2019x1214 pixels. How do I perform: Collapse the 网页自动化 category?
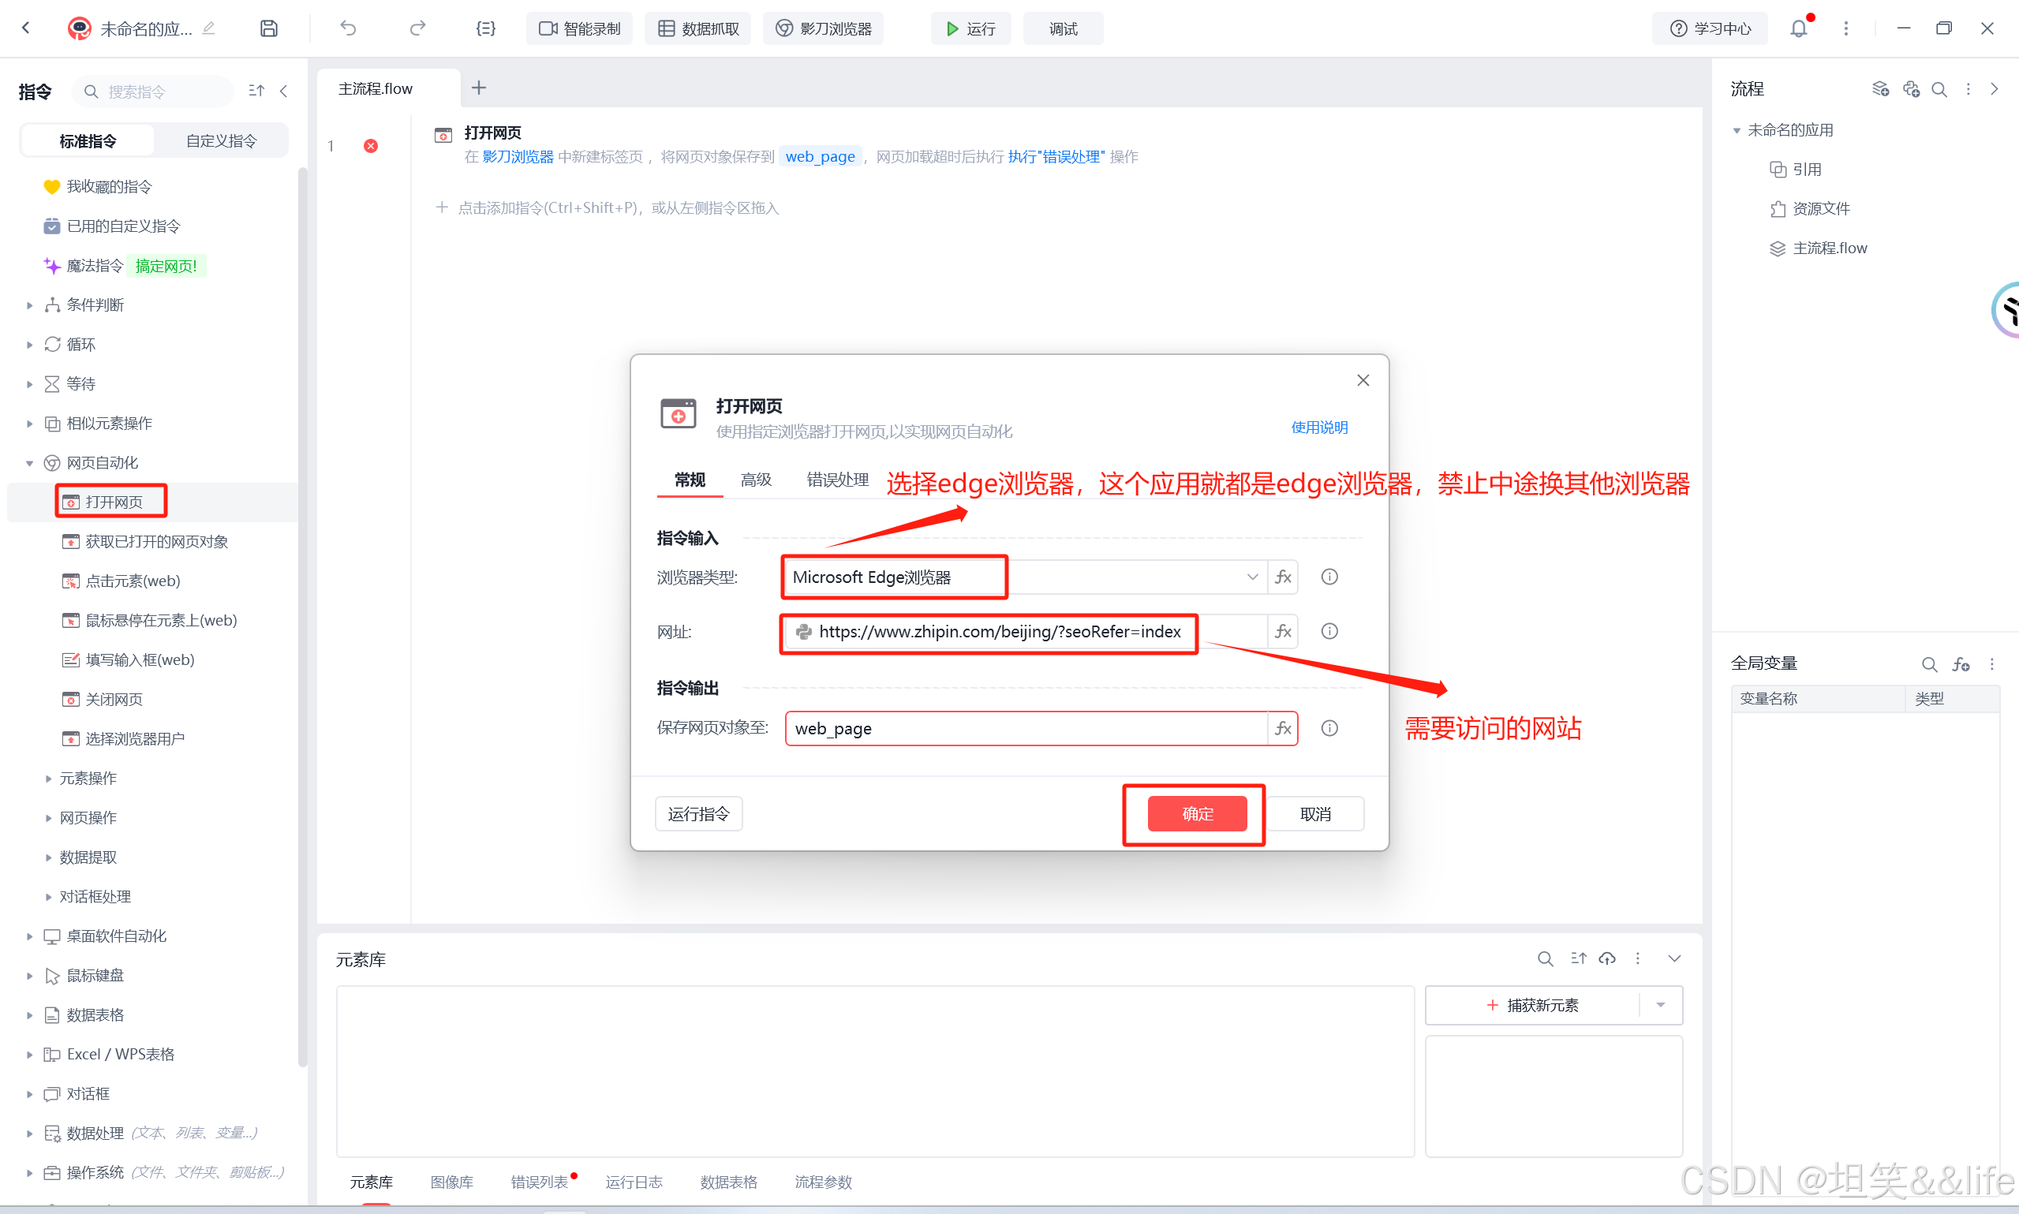click(29, 463)
